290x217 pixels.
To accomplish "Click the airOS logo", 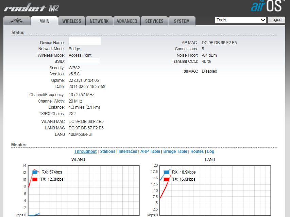I will point(267,6).
